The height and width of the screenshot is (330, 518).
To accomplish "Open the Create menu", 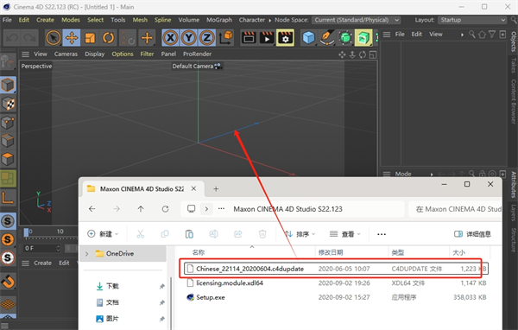I will pyautogui.click(x=45, y=20).
